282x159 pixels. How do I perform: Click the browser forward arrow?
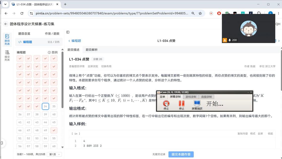pyautogui.click(x=14, y=13)
